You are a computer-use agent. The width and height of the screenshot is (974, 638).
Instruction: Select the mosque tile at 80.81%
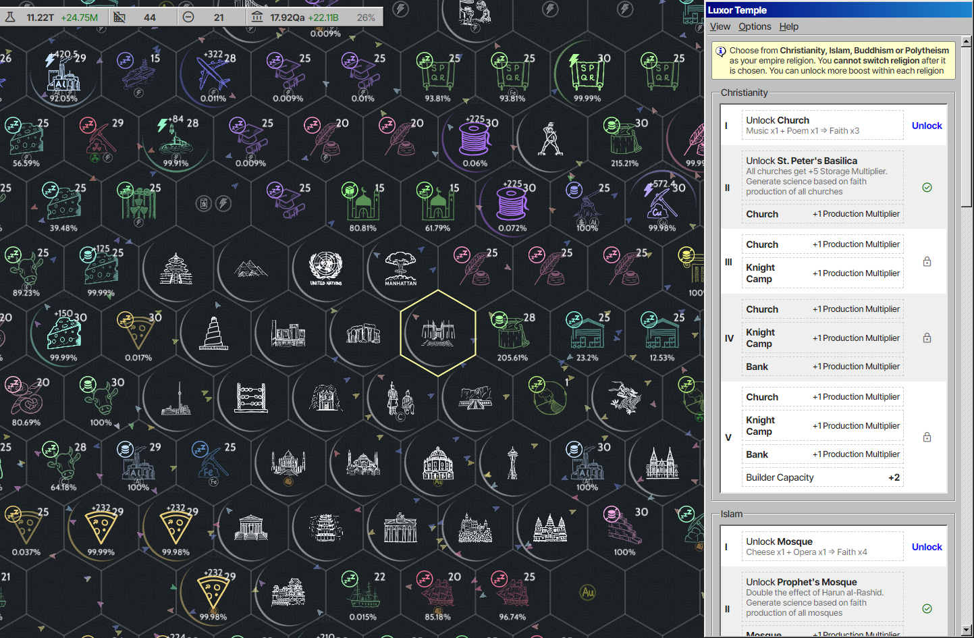pyautogui.click(x=363, y=203)
